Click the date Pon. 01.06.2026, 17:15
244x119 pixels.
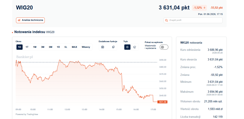[210, 14]
